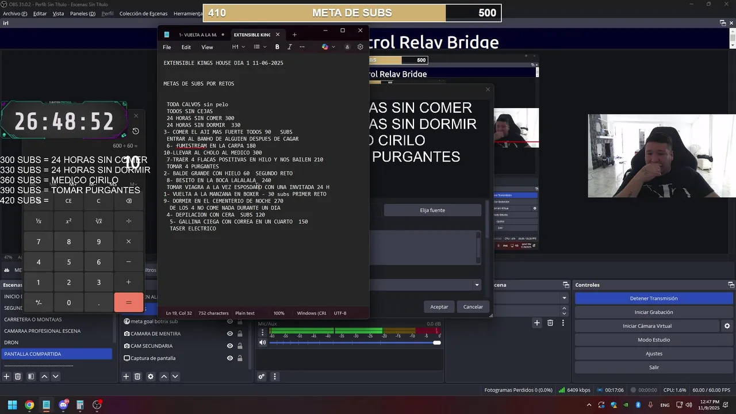736x414 pixels.
Task: Add a new source with the plus icon
Action: 126,377
